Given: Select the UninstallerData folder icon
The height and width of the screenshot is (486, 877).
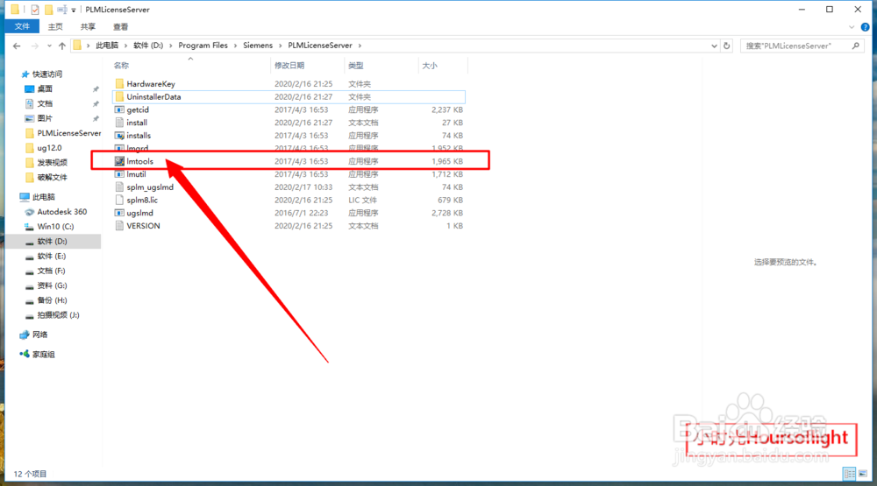Looking at the screenshot, I should point(119,96).
